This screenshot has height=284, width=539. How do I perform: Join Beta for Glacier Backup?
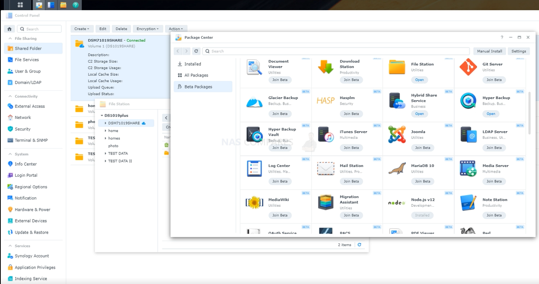pyautogui.click(x=280, y=114)
